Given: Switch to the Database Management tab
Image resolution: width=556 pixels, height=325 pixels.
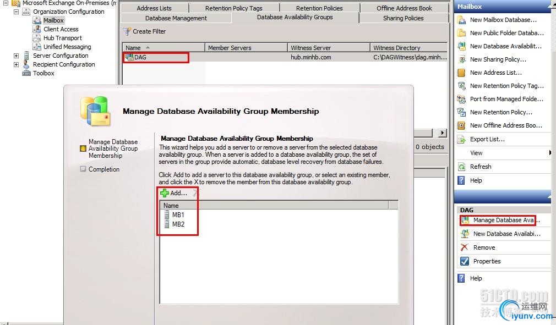Looking at the screenshot, I should click(176, 18).
